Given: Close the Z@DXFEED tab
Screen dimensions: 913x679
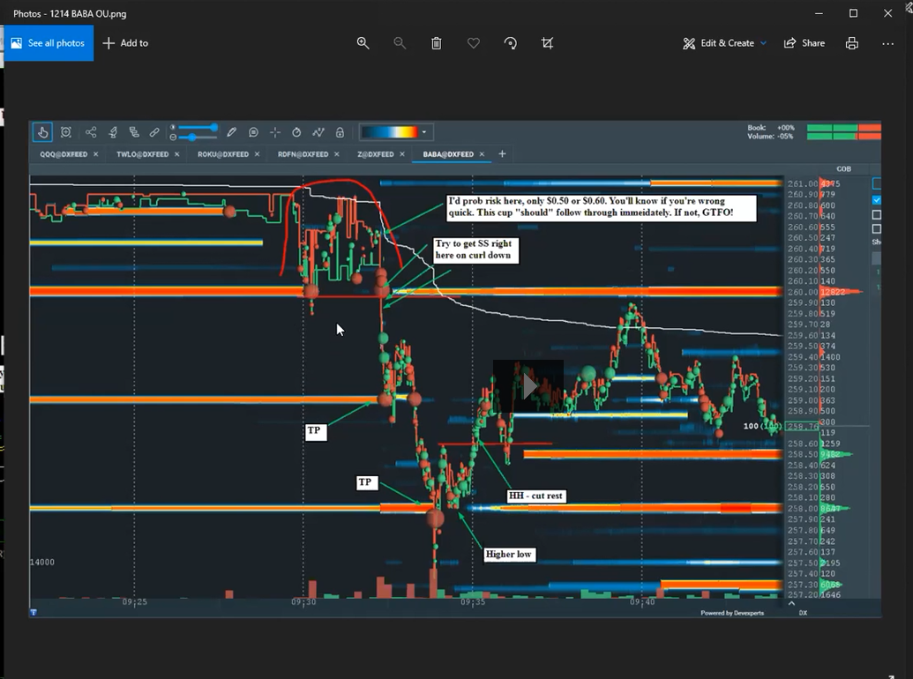Looking at the screenshot, I should point(401,154).
